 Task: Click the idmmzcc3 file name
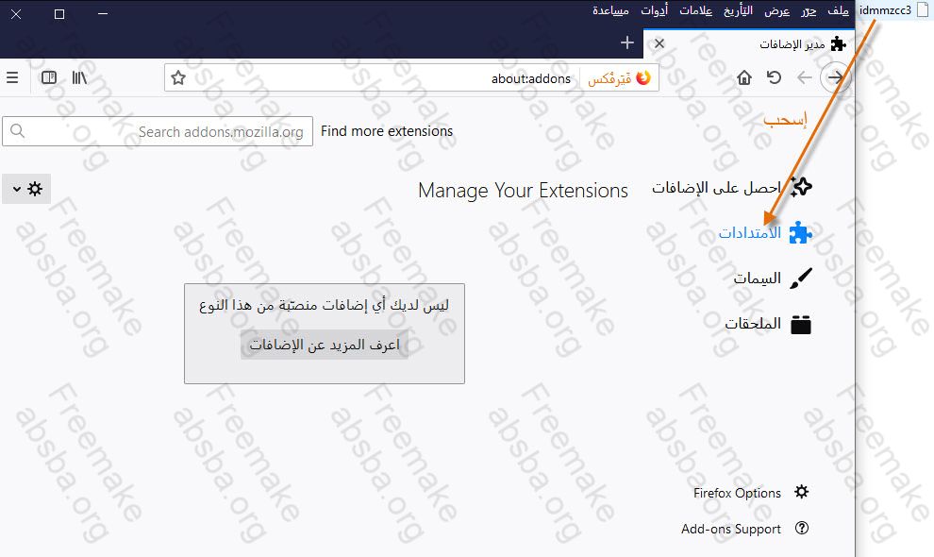coord(885,10)
